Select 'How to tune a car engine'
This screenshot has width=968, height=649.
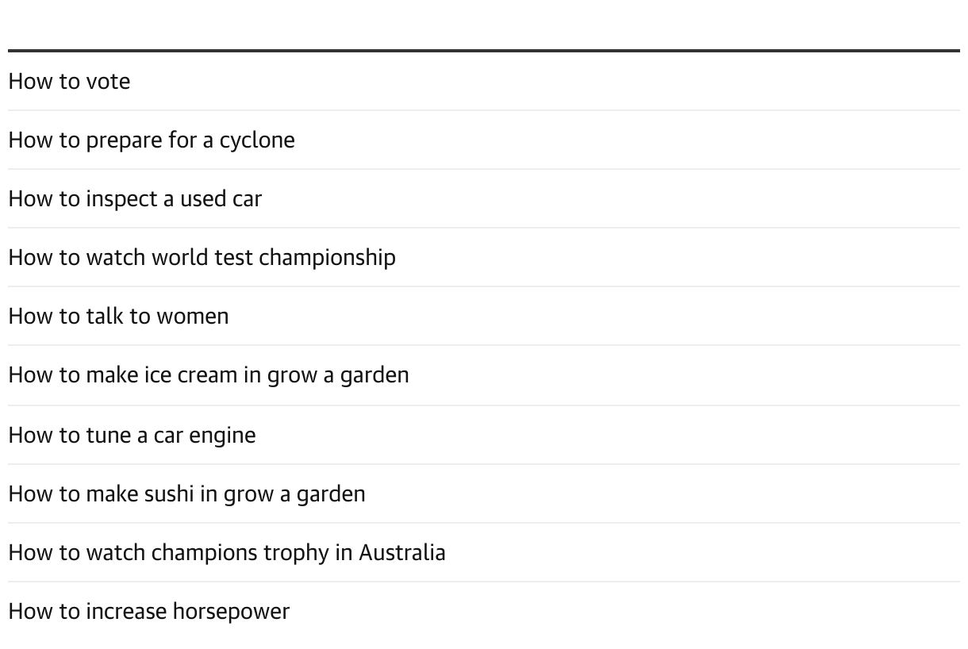click(x=132, y=436)
